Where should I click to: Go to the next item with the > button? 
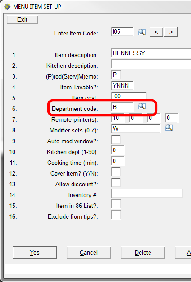[171, 32]
